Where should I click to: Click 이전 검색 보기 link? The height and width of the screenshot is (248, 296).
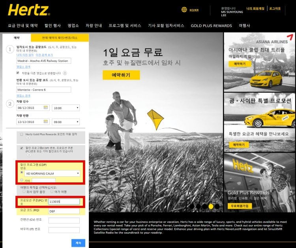coord(44,55)
